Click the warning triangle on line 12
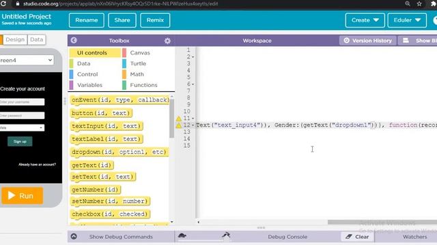This screenshot has width=437, height=245. (179, 125)
